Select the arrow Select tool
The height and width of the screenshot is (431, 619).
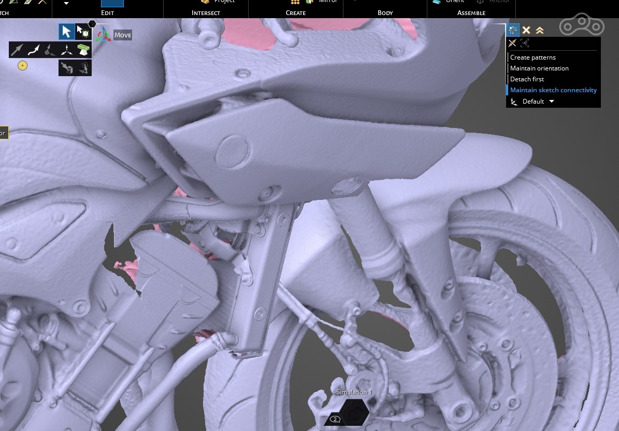pos(66,32)
